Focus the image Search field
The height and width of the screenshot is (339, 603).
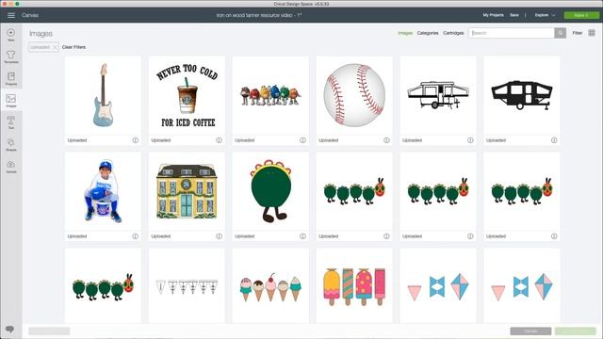click(x=512, y=33)
